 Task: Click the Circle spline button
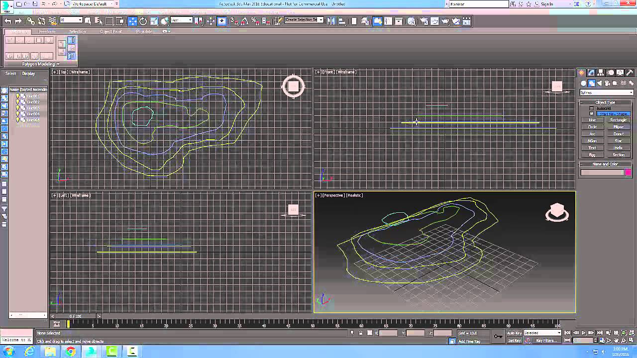pos(592,127)
